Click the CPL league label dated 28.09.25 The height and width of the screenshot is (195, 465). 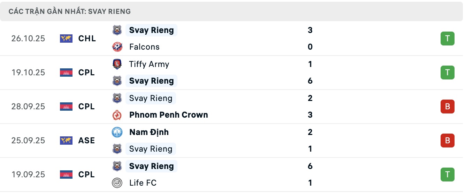(86, 107)
